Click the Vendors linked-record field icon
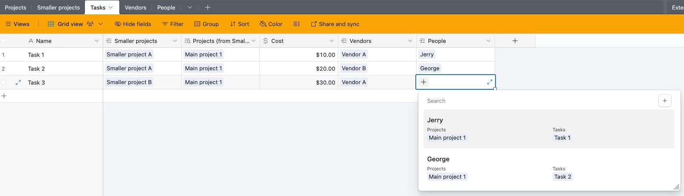 coord(344,41)
